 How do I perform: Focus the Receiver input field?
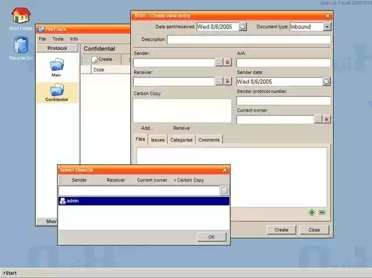point(174,81)
